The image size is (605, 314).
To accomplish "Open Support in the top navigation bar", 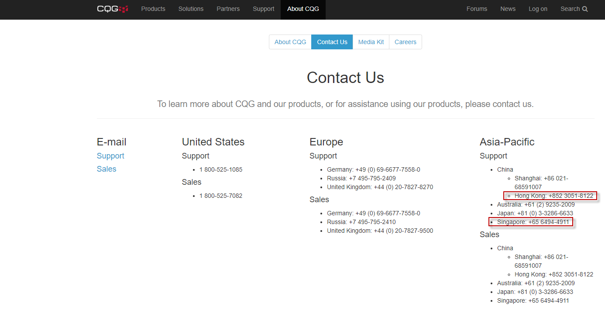I will point(264,9).
